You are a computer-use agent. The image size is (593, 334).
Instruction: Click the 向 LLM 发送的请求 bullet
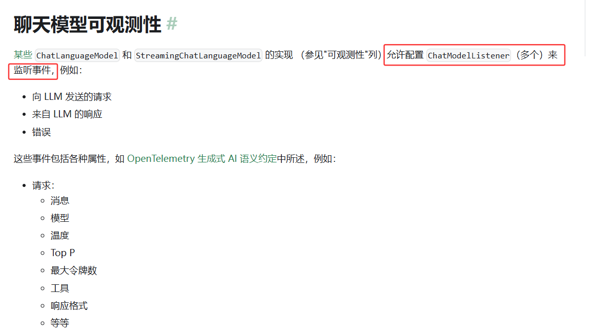coord(72,97)
